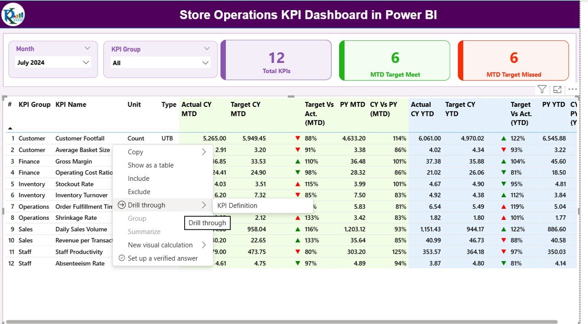Click red down arrow in Customer Footfall row

[298, 138]
